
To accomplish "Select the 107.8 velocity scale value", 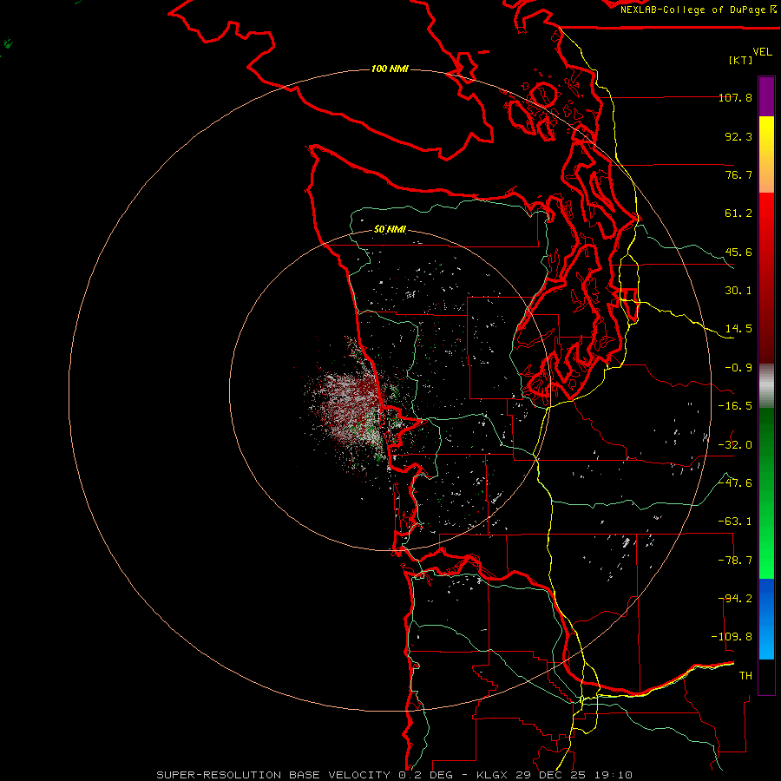I will 735,97.
